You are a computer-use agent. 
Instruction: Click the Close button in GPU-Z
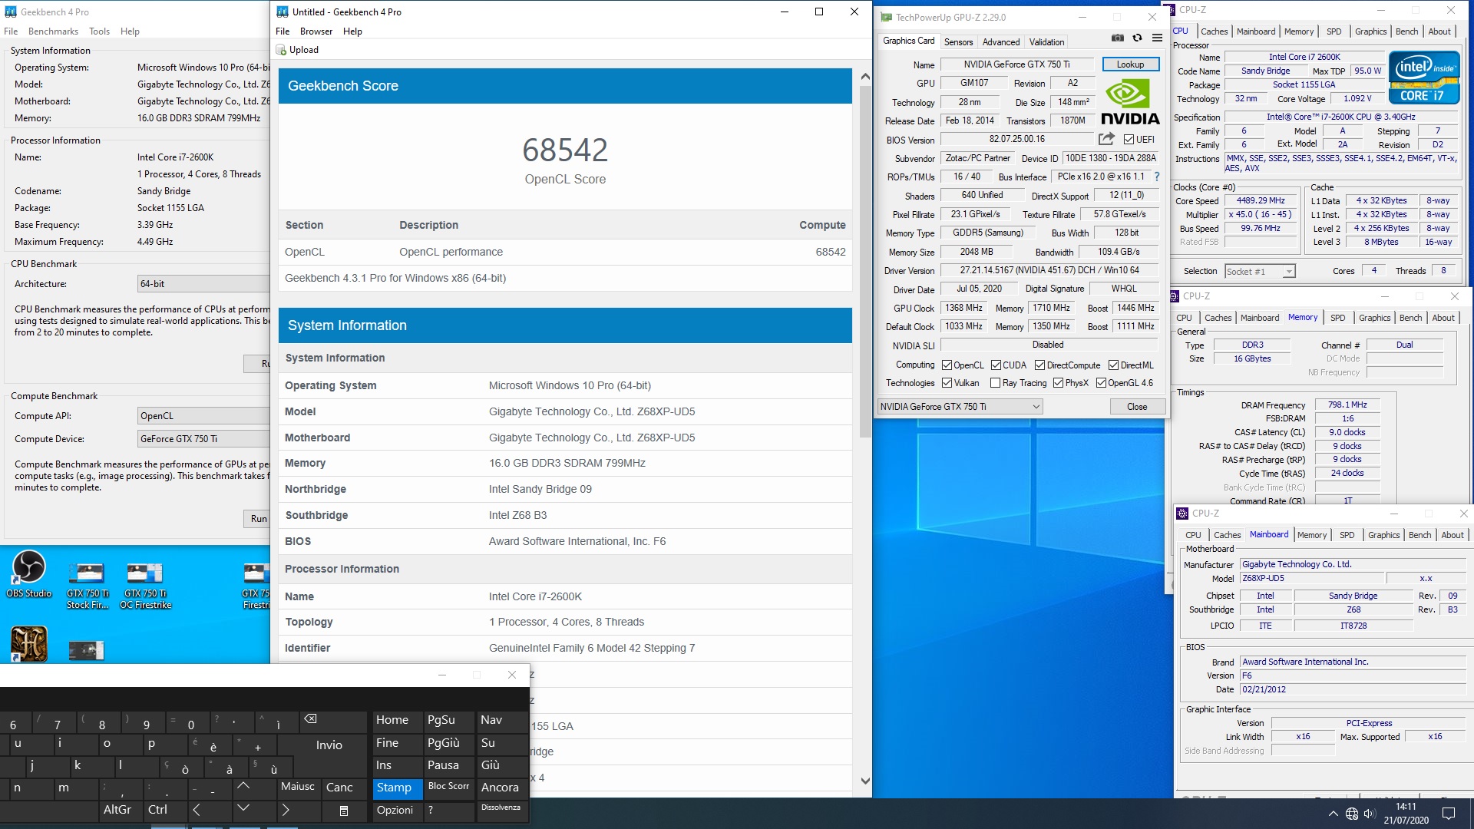click(1137, 407)
